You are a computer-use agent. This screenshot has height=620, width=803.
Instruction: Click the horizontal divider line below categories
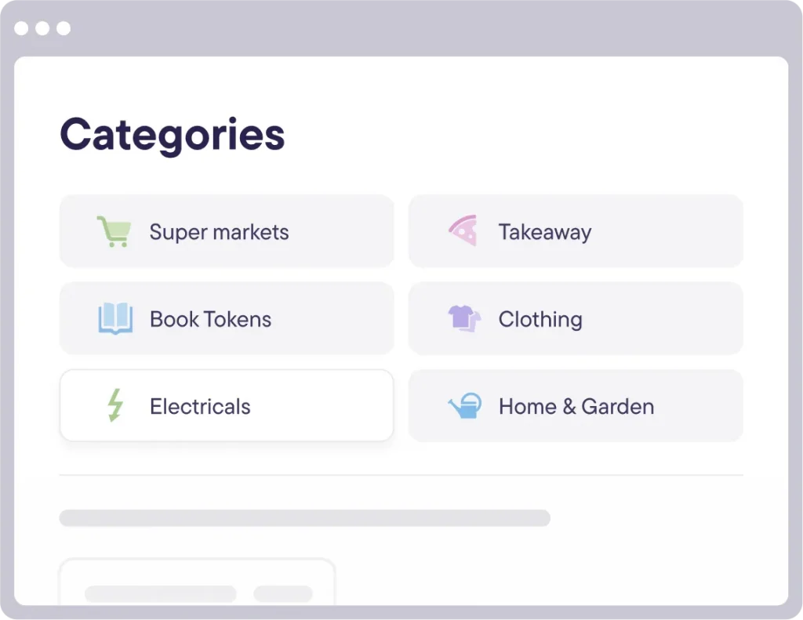401,475
